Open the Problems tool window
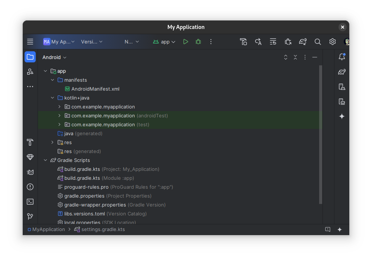This screenshot has width=372, height=260. pos(30,187)
